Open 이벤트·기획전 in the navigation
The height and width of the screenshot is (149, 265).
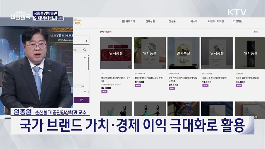(x=216, y=21)
